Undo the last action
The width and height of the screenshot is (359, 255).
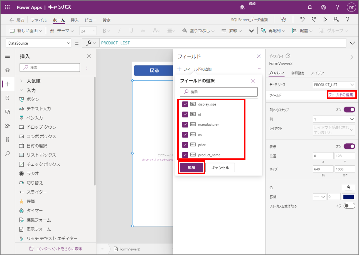[303, 19]
